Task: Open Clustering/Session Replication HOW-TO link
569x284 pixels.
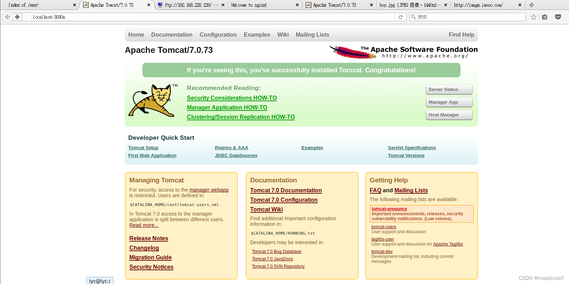Action: (x=241, y=117)
